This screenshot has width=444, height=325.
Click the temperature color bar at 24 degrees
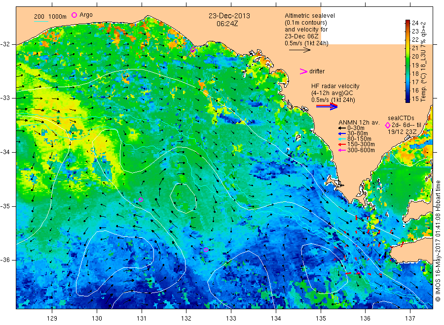407,22
